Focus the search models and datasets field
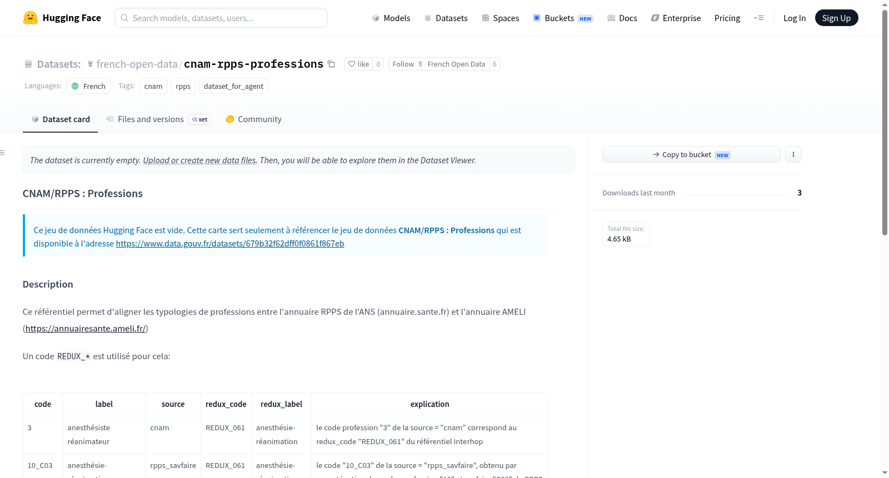889x478 pixels. (x=221, y=18)
